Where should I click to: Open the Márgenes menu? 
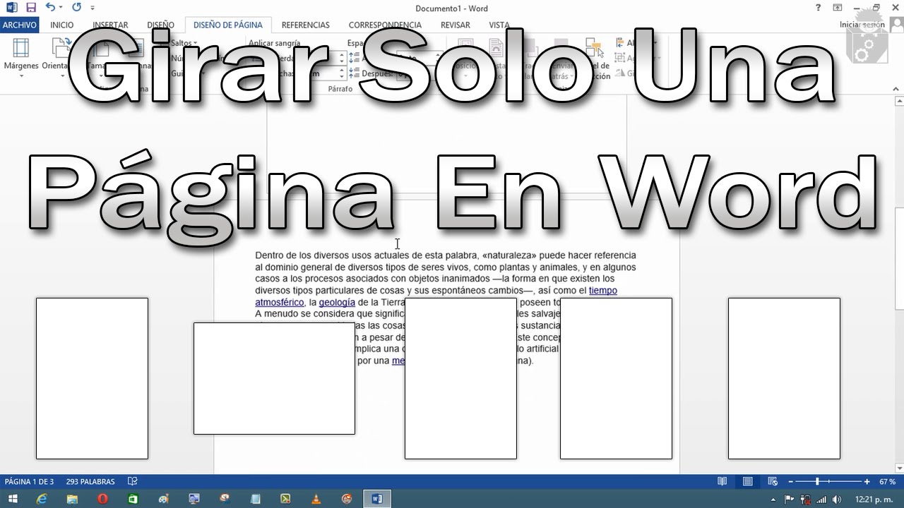click(21, 59)
